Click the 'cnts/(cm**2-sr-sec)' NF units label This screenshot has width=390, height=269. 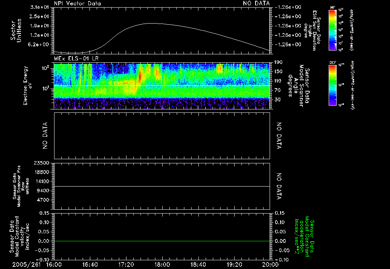tap(352, 30)
